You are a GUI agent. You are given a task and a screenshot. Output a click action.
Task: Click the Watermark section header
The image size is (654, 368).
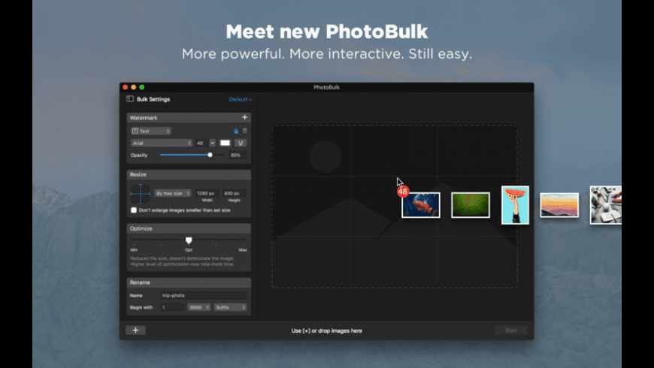(189, 117)
